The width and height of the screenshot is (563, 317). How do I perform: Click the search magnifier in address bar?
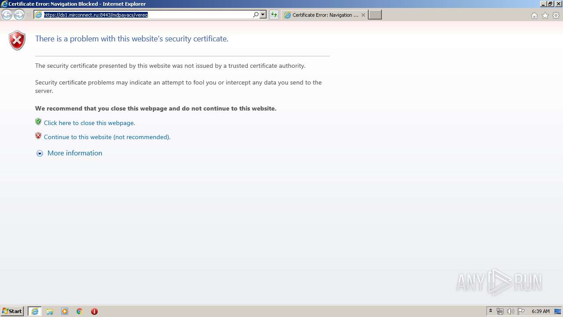[256, 15]
